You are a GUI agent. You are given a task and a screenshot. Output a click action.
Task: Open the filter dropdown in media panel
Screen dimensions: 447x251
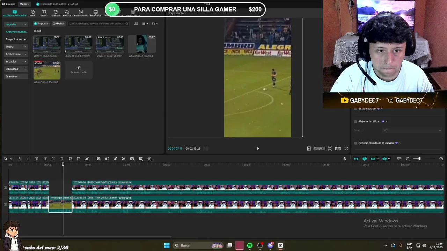[x=155, y=24]
